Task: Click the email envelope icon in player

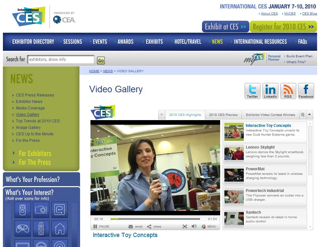Action: tap(131, 227)
